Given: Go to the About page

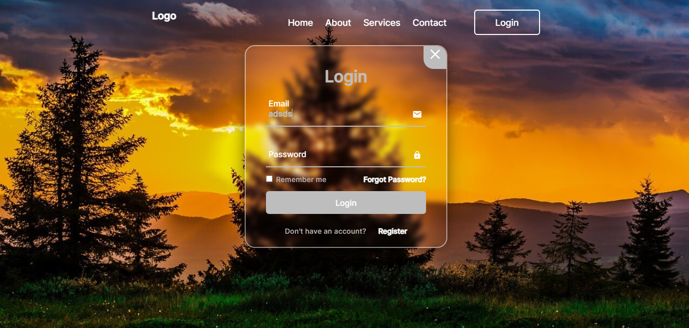Looking at the screenshot, I should tap(338, 23).
